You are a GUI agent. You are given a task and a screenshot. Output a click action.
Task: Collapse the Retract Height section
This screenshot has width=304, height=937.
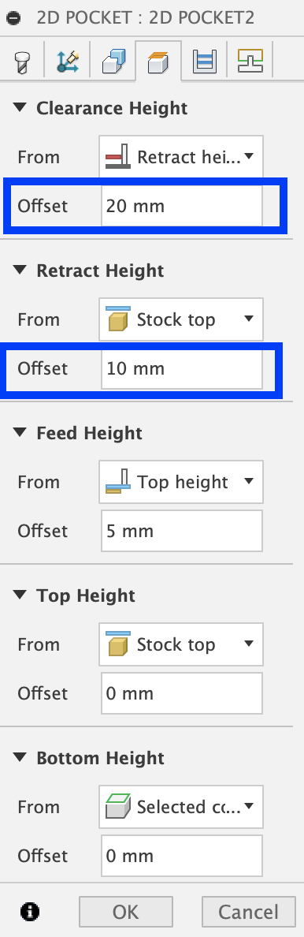20,270
